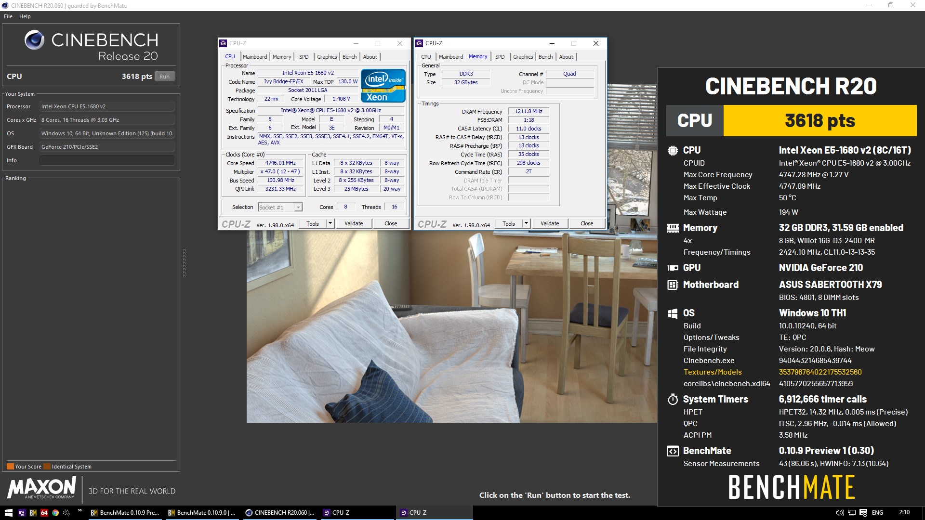This screenshot has width=925, height=520.
Task: Activate CINEBENCH R20.060 taskbar button
Action: click(279, 513)
